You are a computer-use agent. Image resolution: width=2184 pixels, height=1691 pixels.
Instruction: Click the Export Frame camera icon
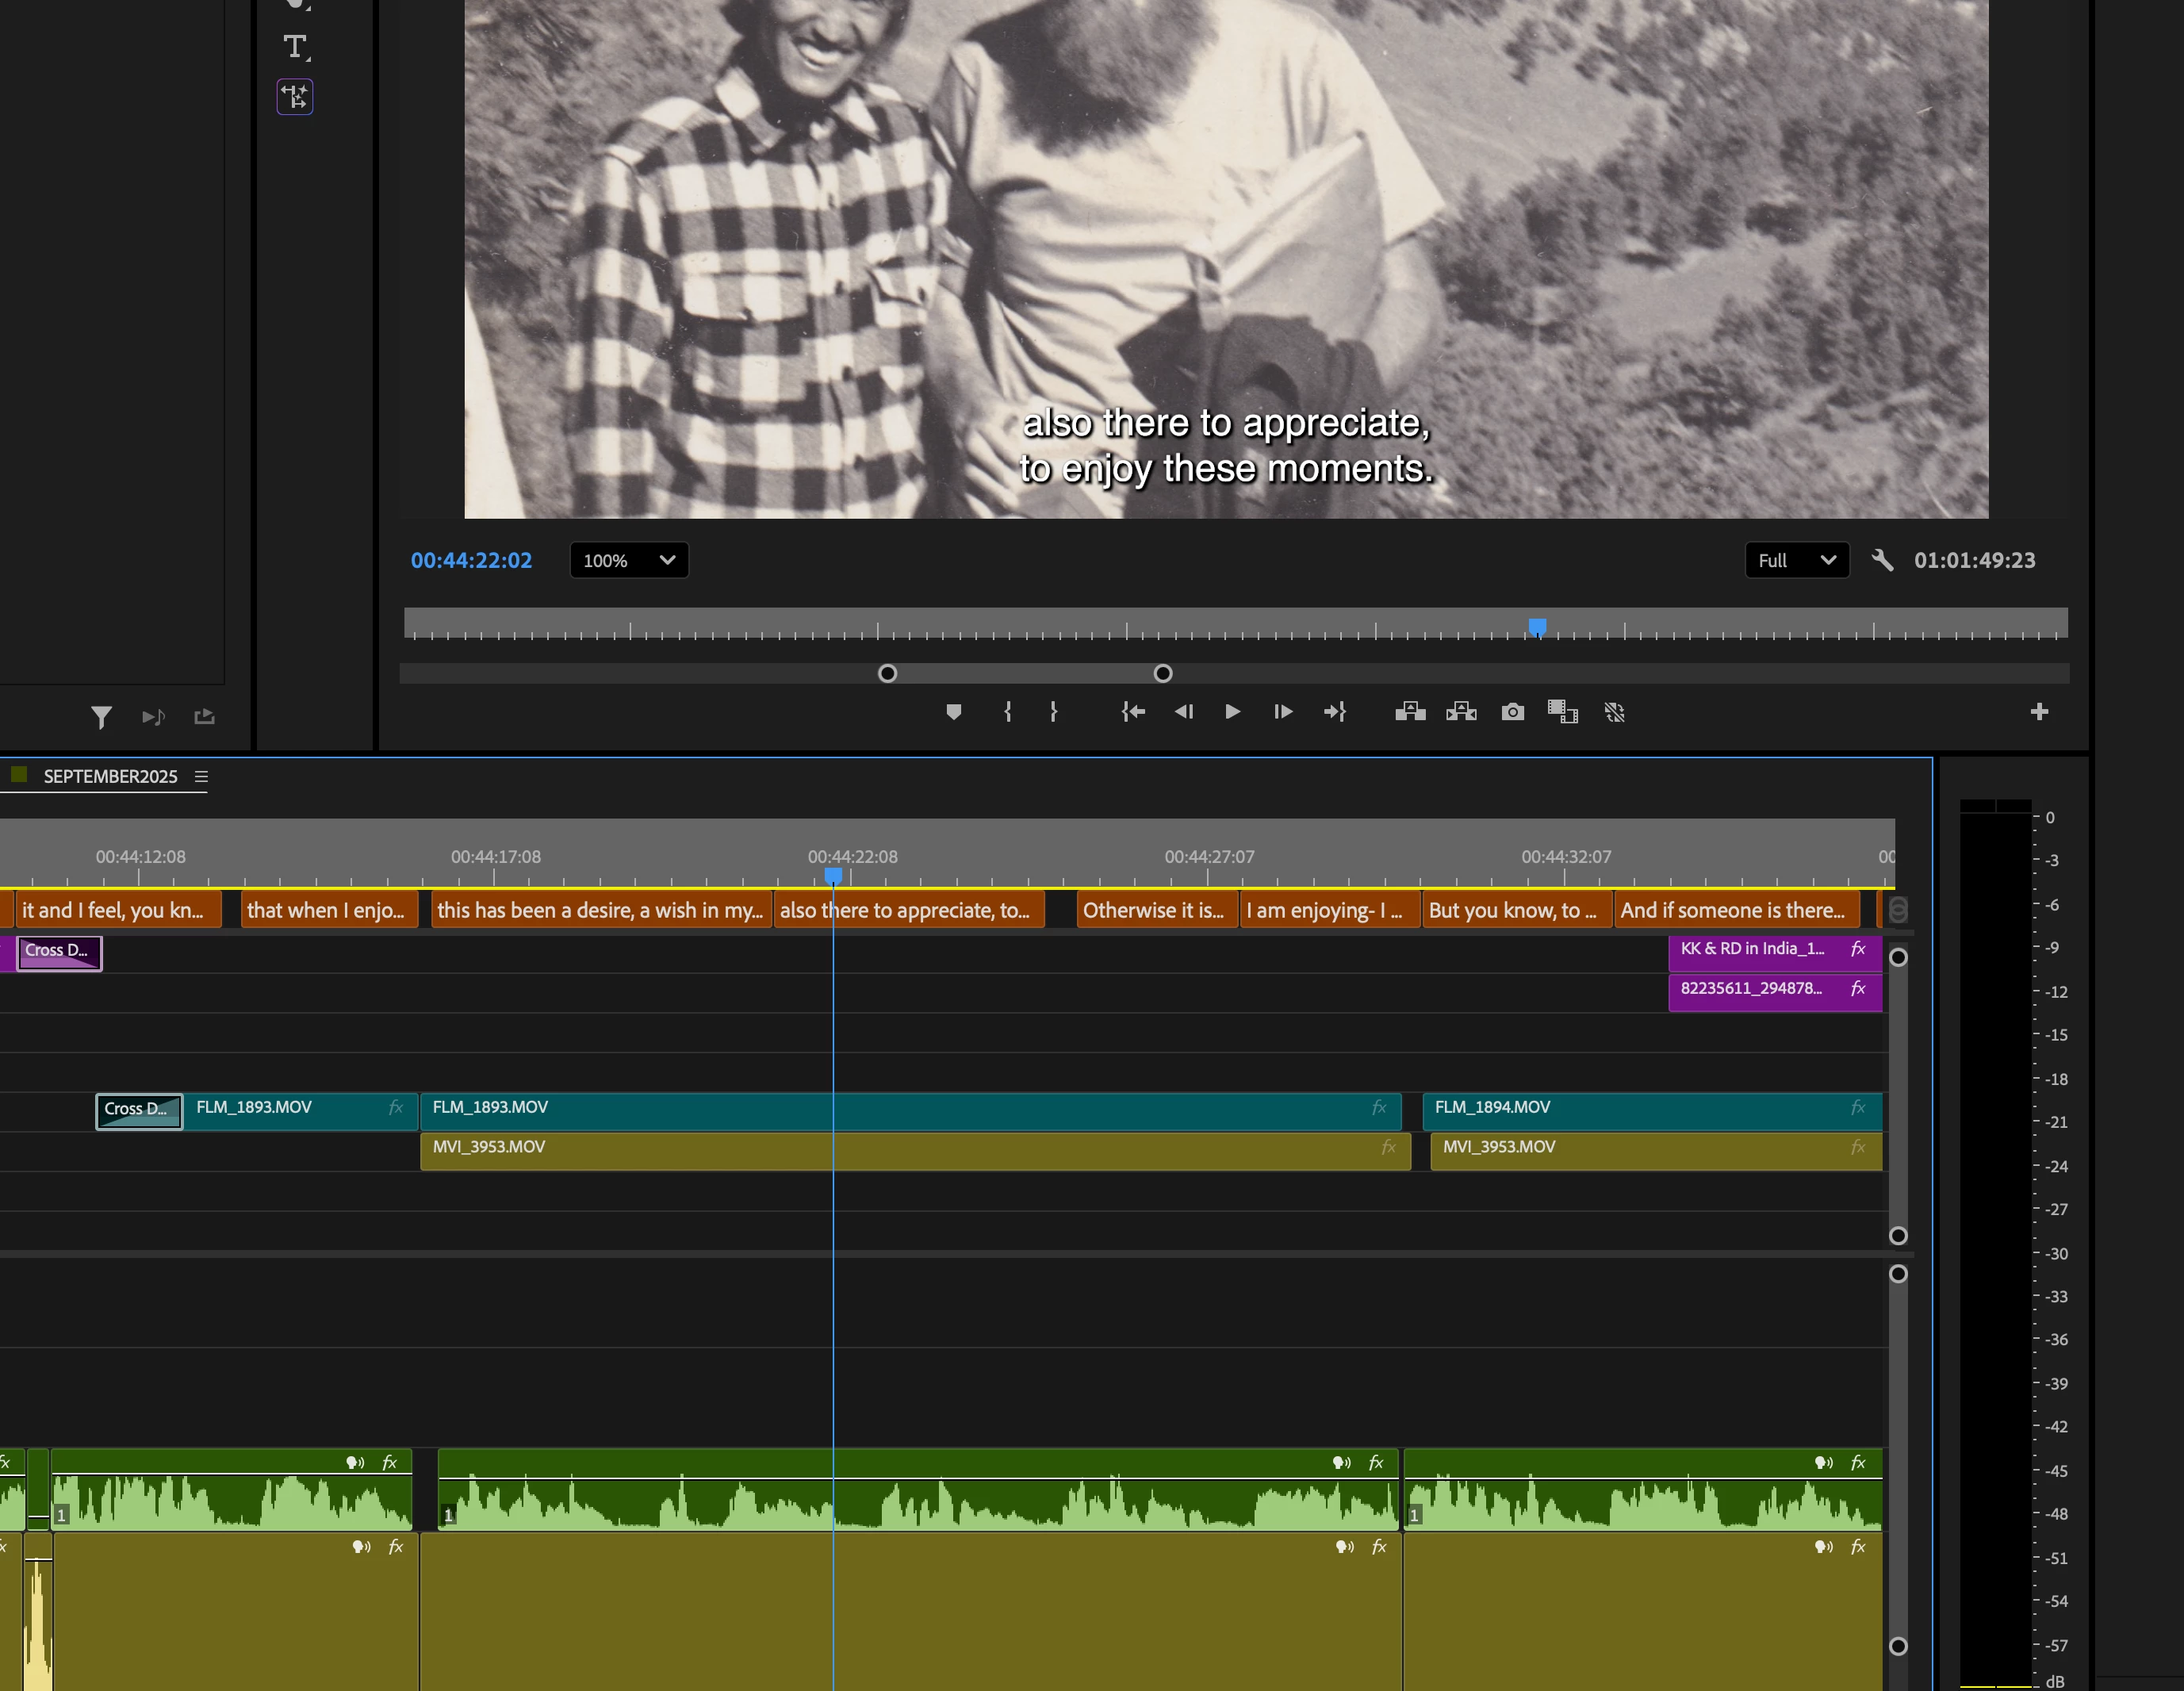pyautogui.click(x=1513, y=712)
